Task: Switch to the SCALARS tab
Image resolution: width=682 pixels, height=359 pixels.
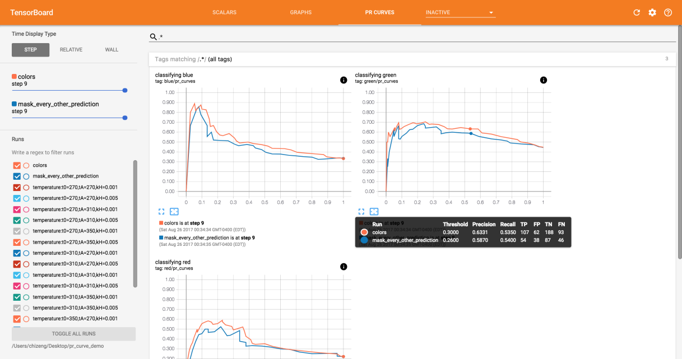Action: (x=224, y=12)
